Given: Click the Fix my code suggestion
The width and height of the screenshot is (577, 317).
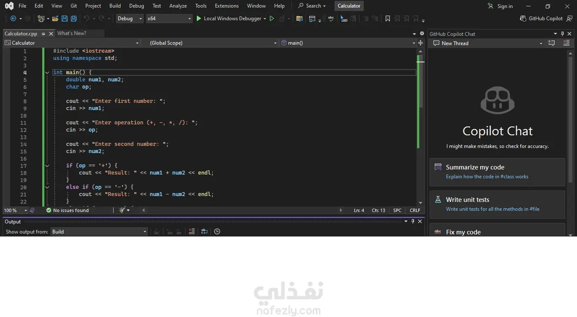Looking at the screenshot, I should click(497, 230).
